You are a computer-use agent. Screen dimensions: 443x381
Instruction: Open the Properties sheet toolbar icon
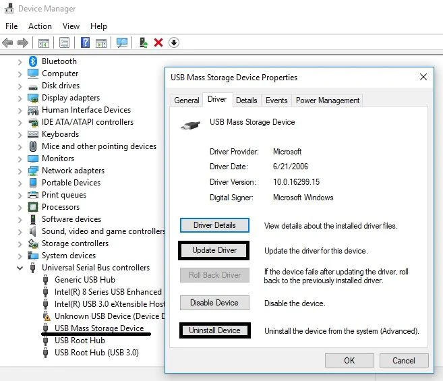(x=65, y=43)
